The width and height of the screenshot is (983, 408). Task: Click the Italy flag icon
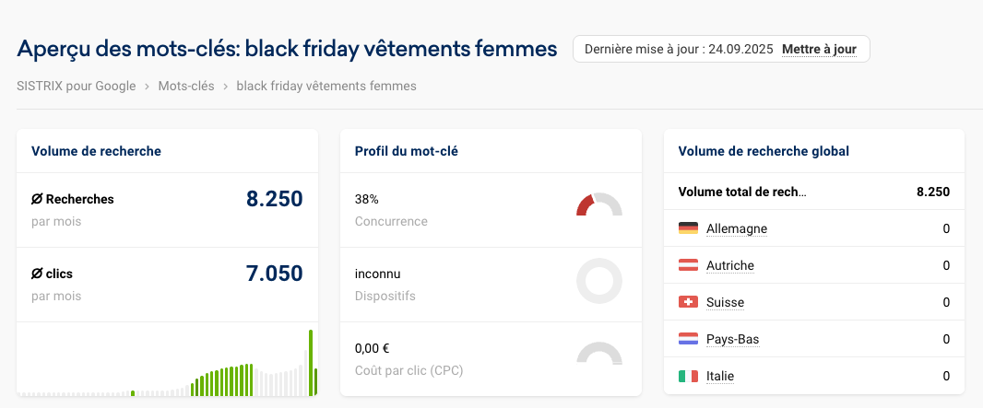[688, 376]
